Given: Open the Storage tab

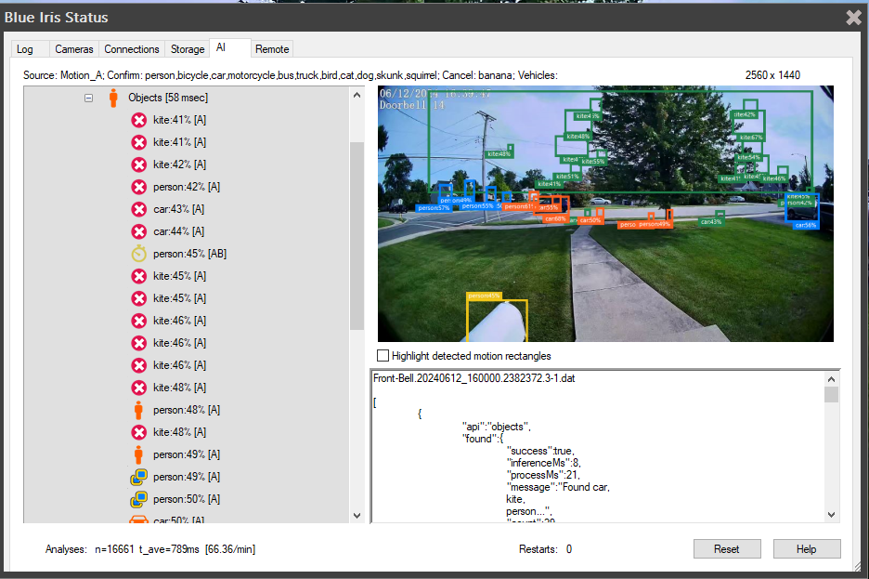Looking at the screenshot, I should (x=188, y=49).
